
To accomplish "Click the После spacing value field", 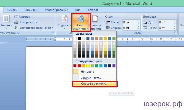I will [x=165, y=28].
